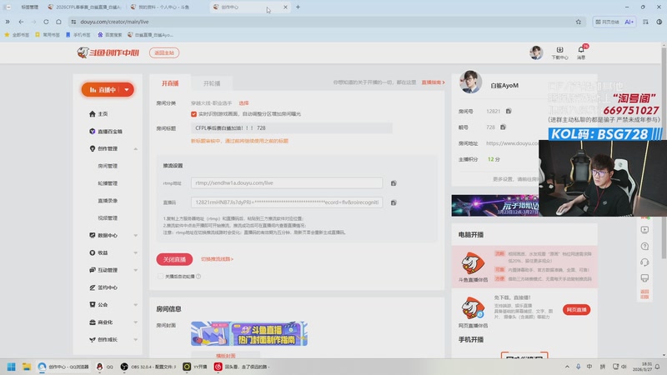The width and height of the screenshot is (667, 375).
Task: Copy the rtmp address with copy icon
Action: [x=394, y=183]
